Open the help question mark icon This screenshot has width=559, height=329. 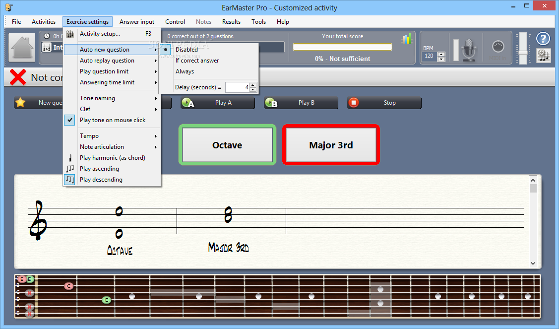(543, 39)
